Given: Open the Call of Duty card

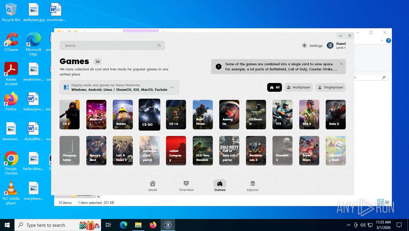Looking at the screenshot, I should pos(229,151).
